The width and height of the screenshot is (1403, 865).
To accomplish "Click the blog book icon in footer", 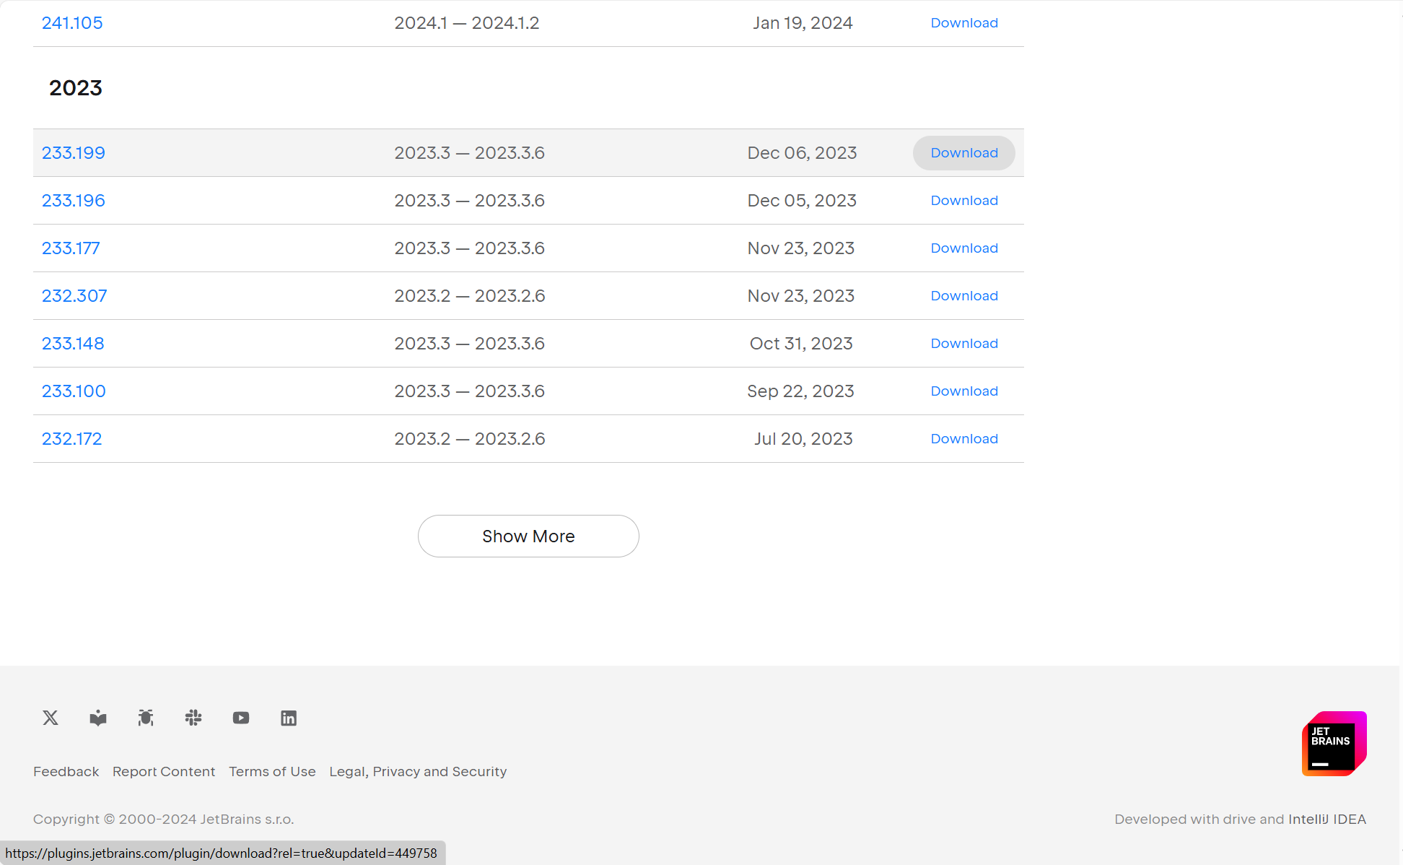I will (98, 718).
